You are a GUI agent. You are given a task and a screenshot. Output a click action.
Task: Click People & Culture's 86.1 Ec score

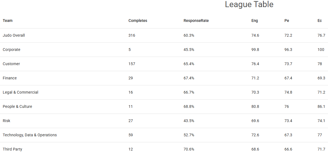click(x=321, y=106)
